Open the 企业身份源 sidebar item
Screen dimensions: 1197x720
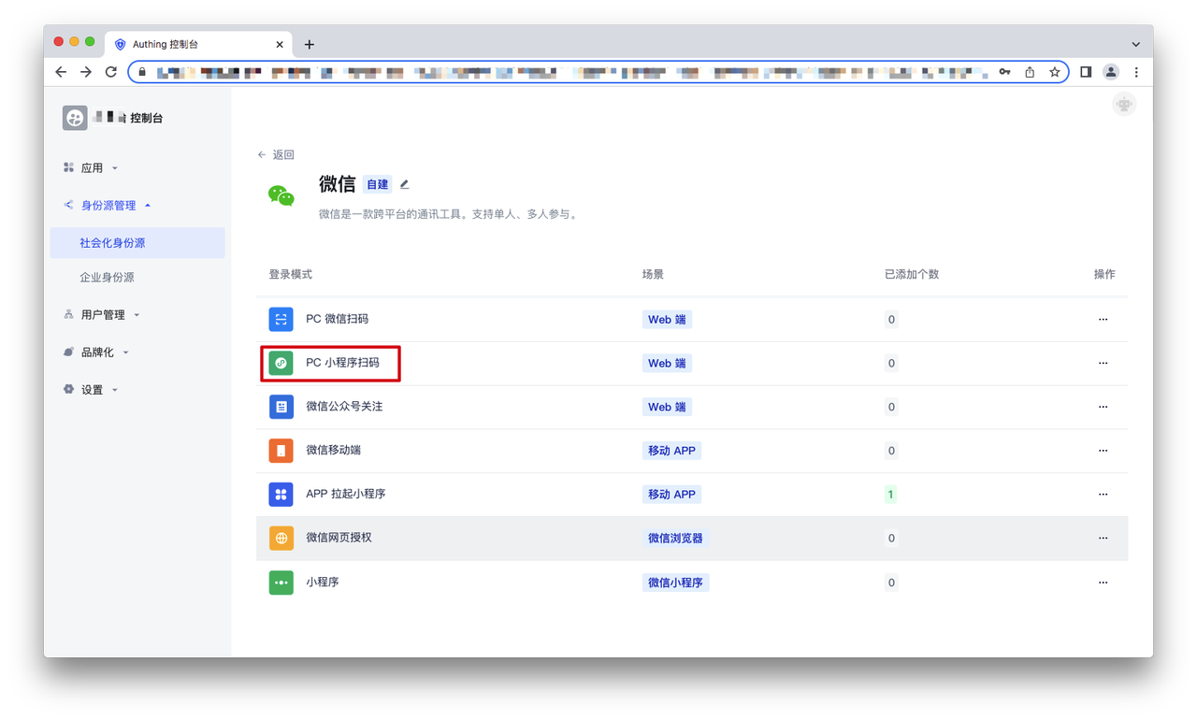tap(107, 278)
